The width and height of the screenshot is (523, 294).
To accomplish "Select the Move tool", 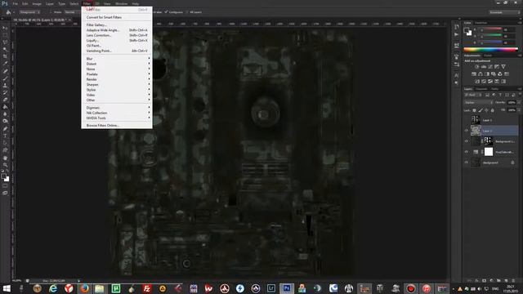I will (x=5, y=28).
